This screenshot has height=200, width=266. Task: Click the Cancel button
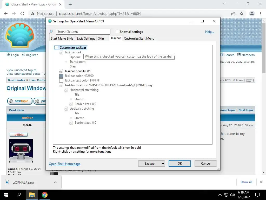206,164
